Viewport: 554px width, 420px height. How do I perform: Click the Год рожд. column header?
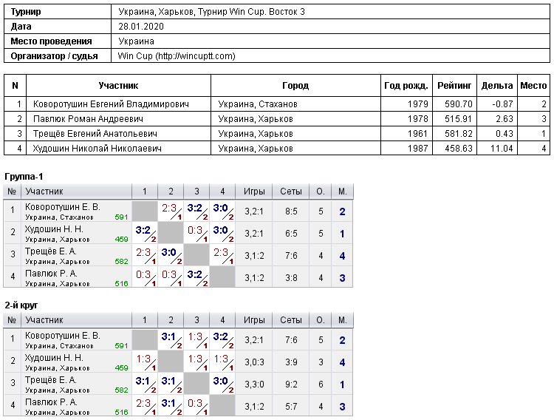[406, 85]
